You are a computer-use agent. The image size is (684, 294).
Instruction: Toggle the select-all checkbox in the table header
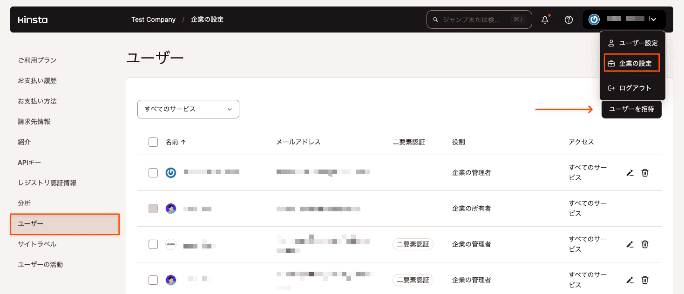click(153, 142)
